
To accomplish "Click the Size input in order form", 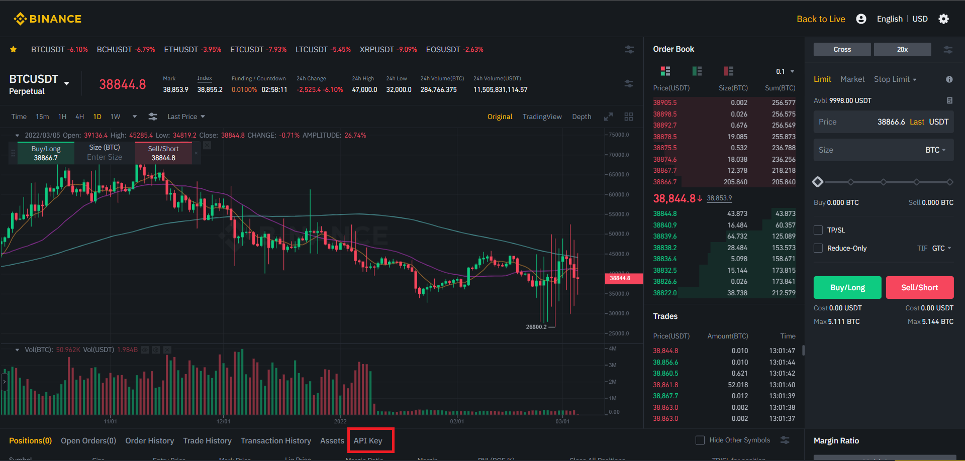I will [884, 150].
